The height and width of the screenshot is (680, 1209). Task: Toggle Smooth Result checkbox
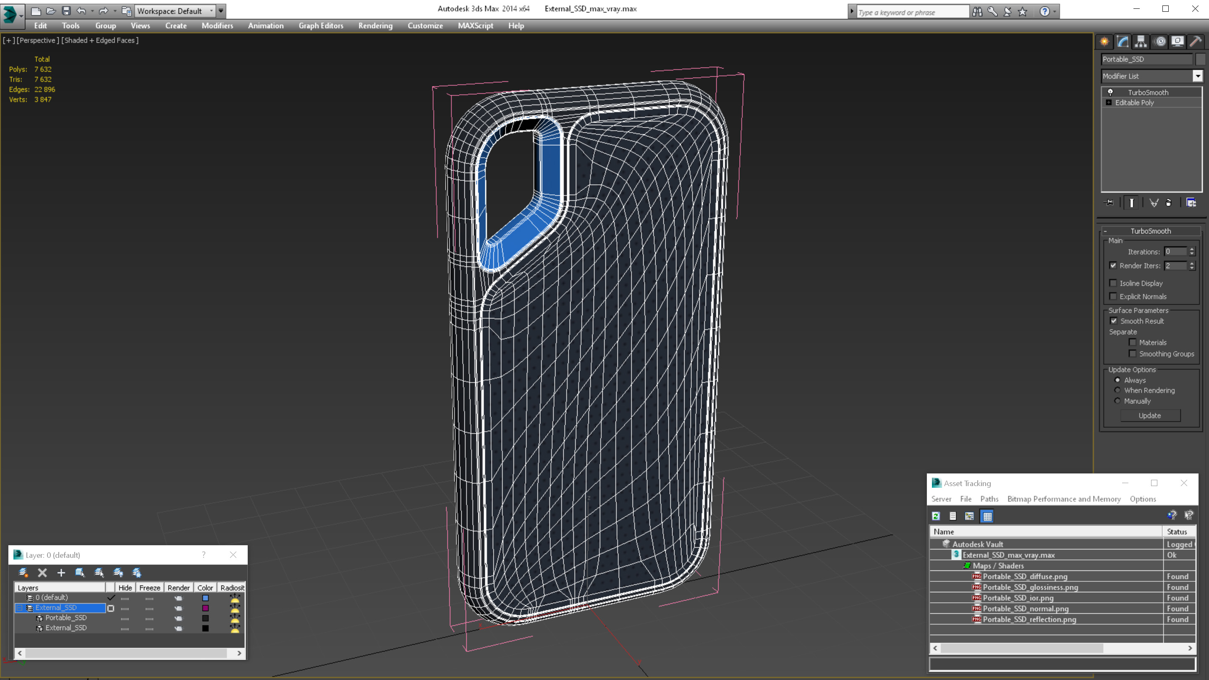click(1113, 321)
